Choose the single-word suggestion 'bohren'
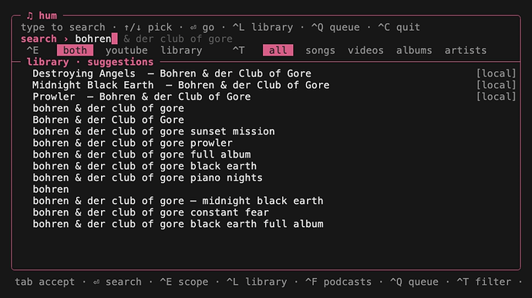The height and width of the screenshot is (298, 532). [51, 189]
